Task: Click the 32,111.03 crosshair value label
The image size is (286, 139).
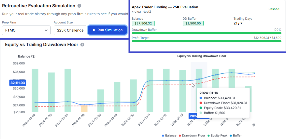Action: [18, 83]
